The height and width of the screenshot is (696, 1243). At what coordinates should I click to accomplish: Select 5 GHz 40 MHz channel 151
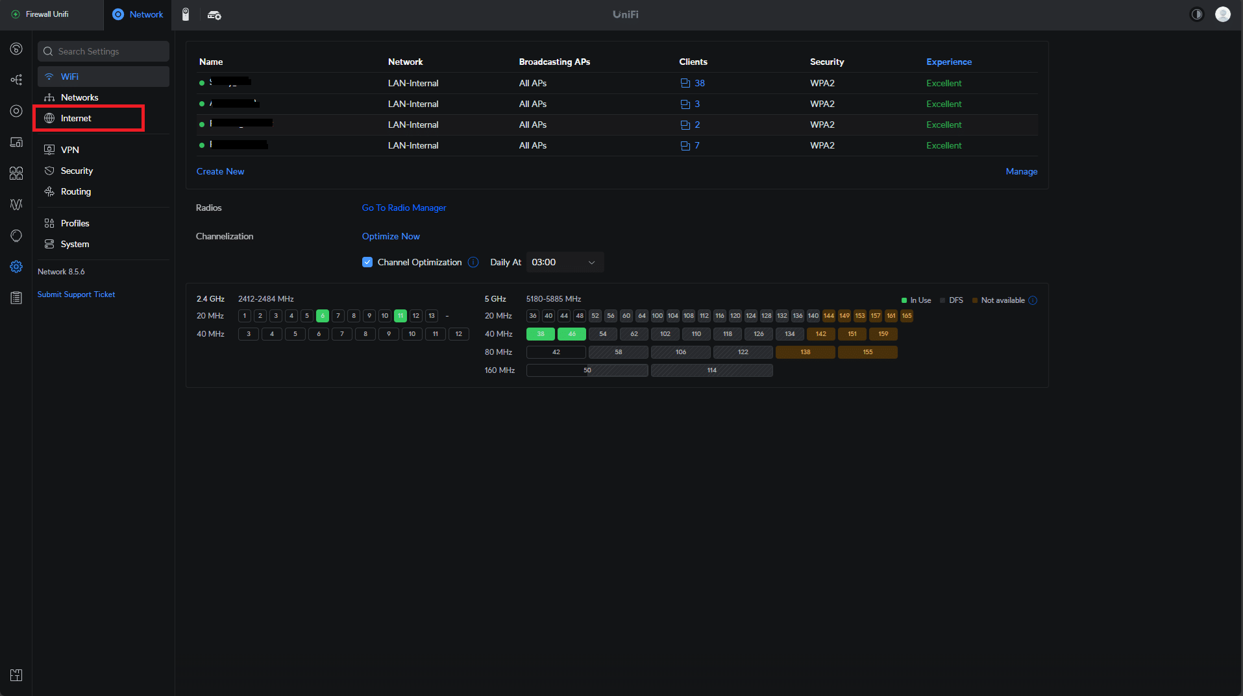pyautogui.click(x=852, y=334)
